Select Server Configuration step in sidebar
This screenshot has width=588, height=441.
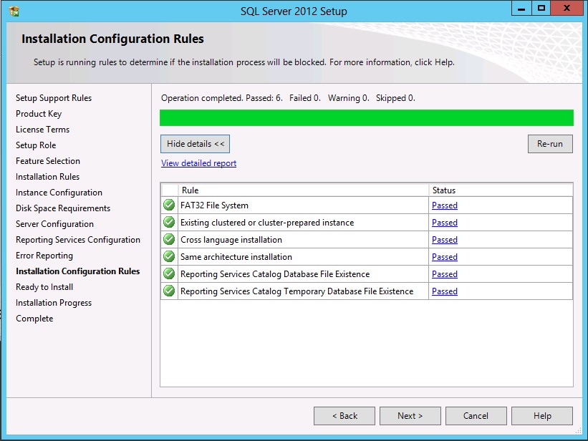click(54, 224)
